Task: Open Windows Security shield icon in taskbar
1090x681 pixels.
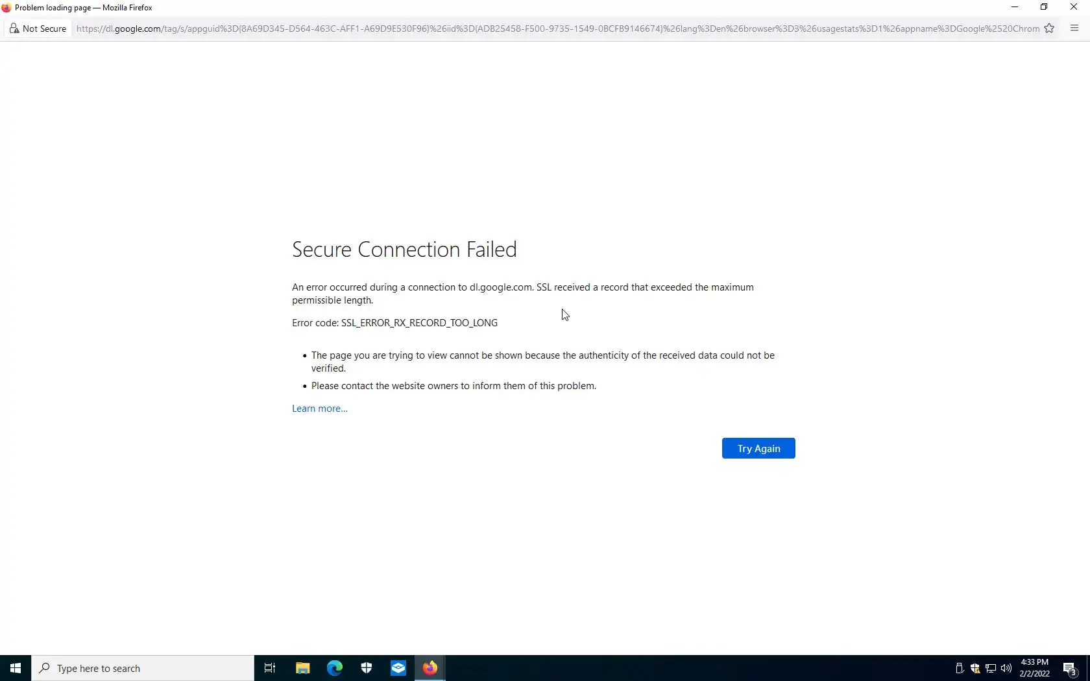Action: [366, 668]
